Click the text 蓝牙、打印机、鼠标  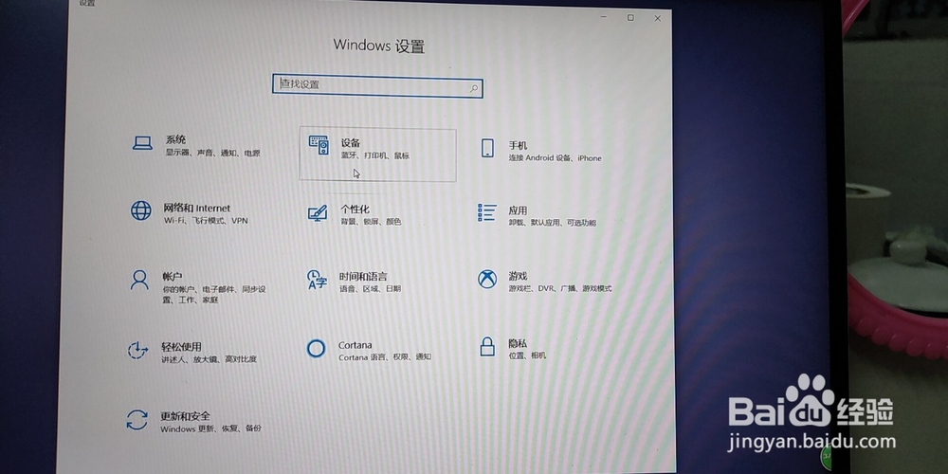[374, 156]
